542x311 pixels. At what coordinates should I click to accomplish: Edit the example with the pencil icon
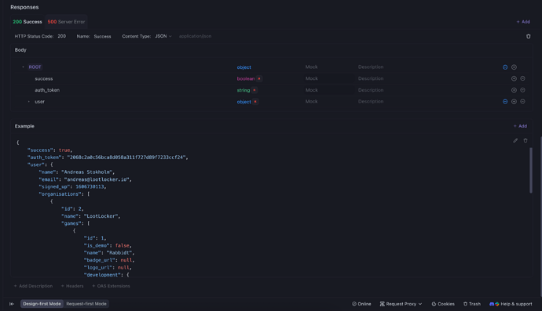point(515,141)
